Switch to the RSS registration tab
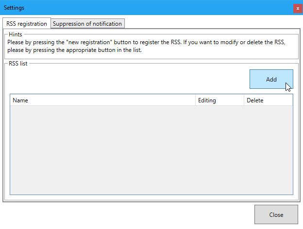Screen dimensions: 303x229 click(x=27, y=24)
